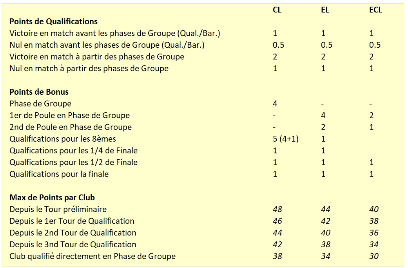Select the Depuis le Tour préliminaire label

click(58, 209)
